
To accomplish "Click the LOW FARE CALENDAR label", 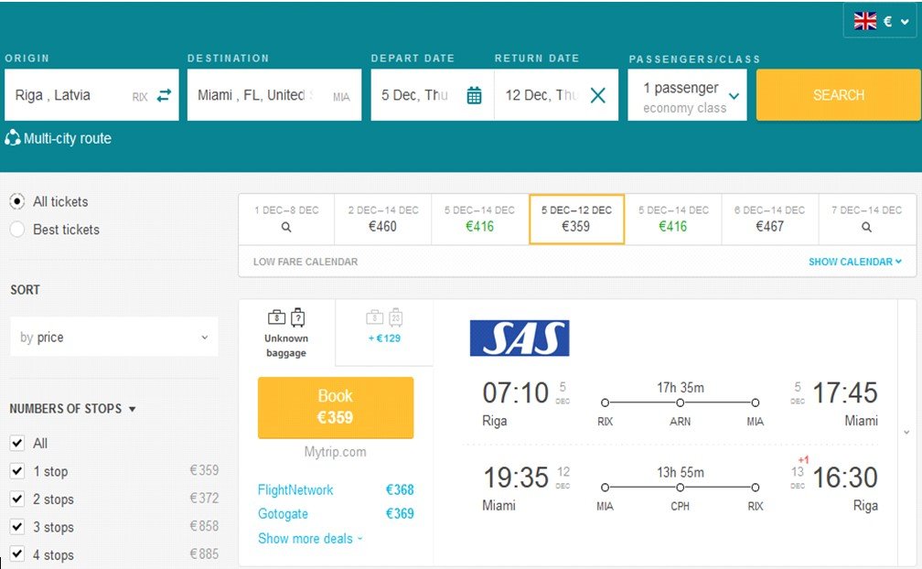I will (x=306, y=262).
